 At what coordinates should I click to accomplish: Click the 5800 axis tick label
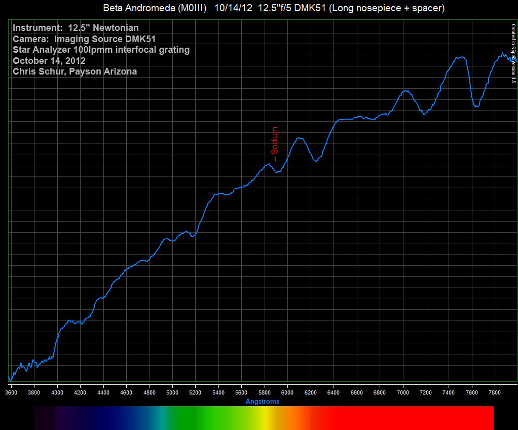click(x=265, y=392)
